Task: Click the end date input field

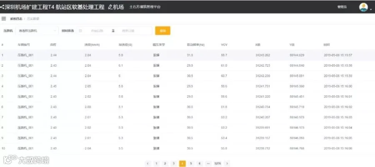Action: 128,31
